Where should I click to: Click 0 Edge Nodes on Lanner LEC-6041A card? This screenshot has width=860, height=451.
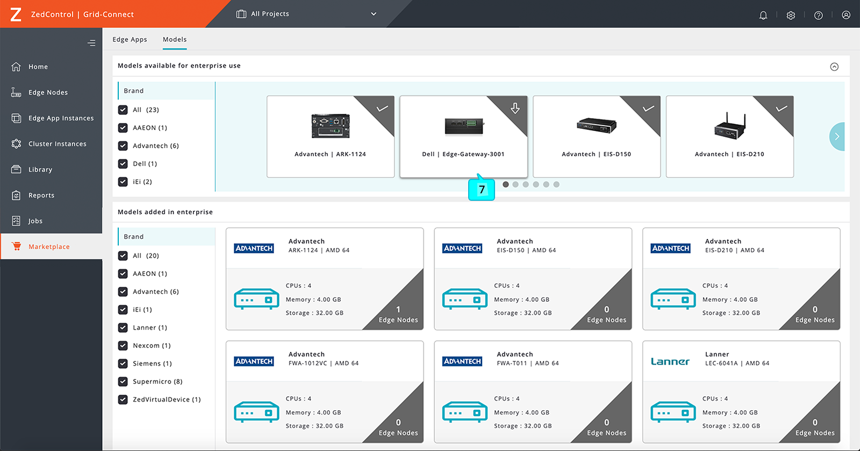815,427
